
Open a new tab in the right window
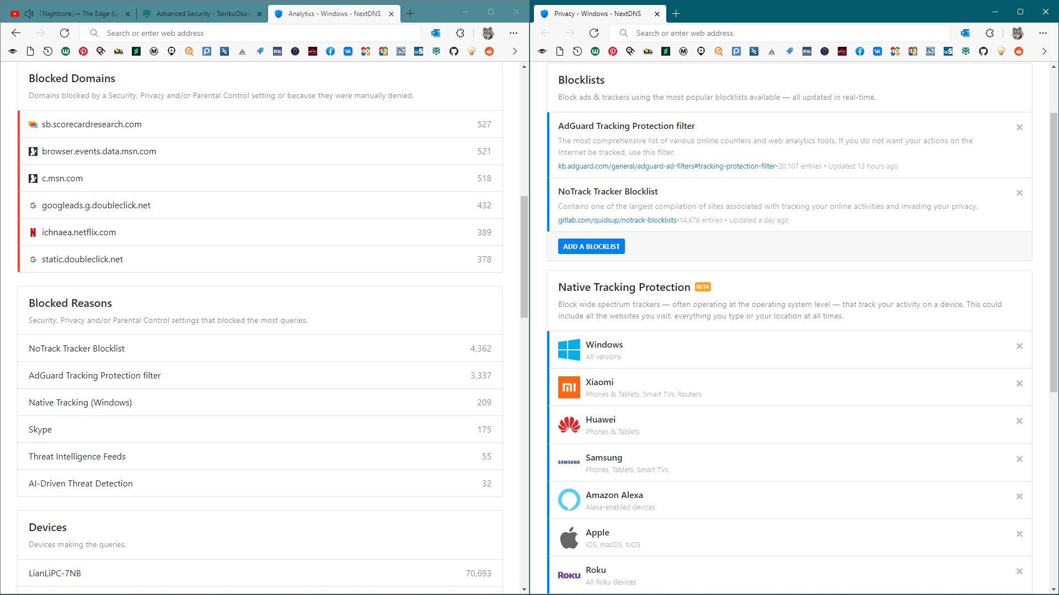(676, 14)
